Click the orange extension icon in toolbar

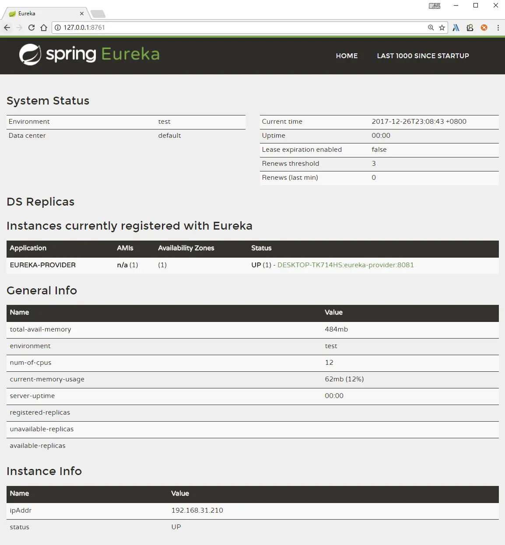click(484, 28)
